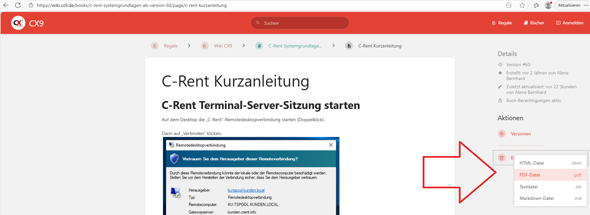Click the CX9 logo icon
This screenshot has height=215, width=590.
pos(18,23)
